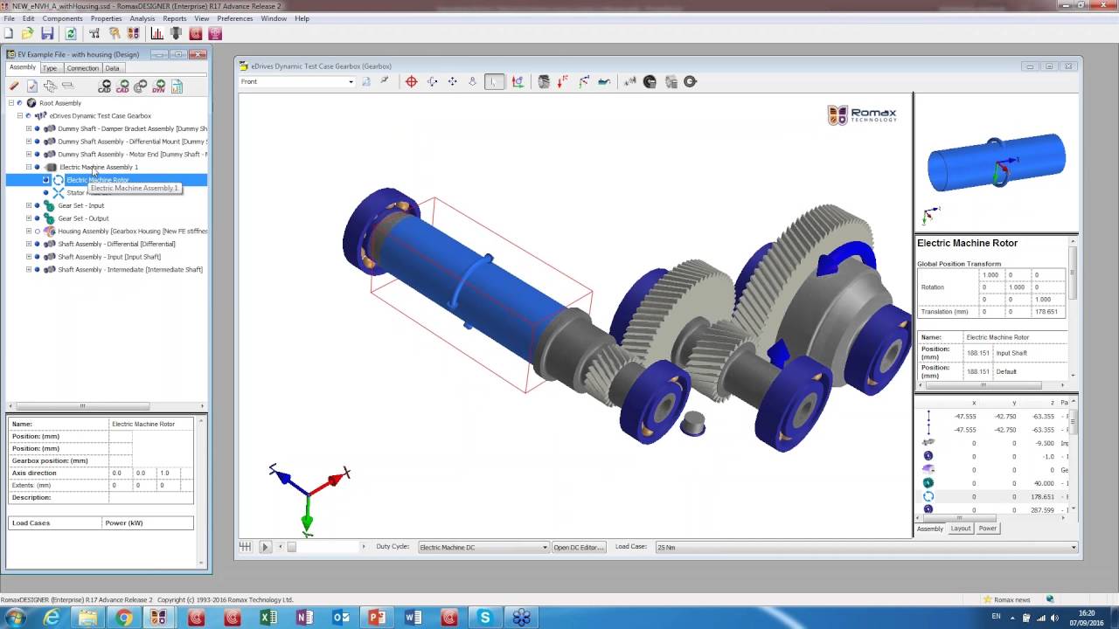
Task: Toggle visibility of Dummy Shaft - Damper Bracket
Action: point(37,128)
